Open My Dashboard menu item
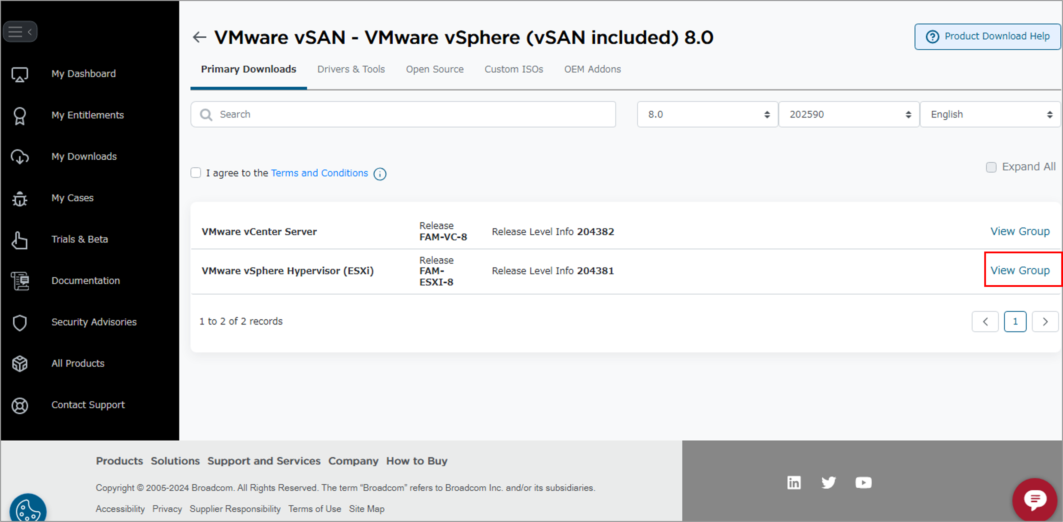This screenshot has width=1063, height=522. 84,74
